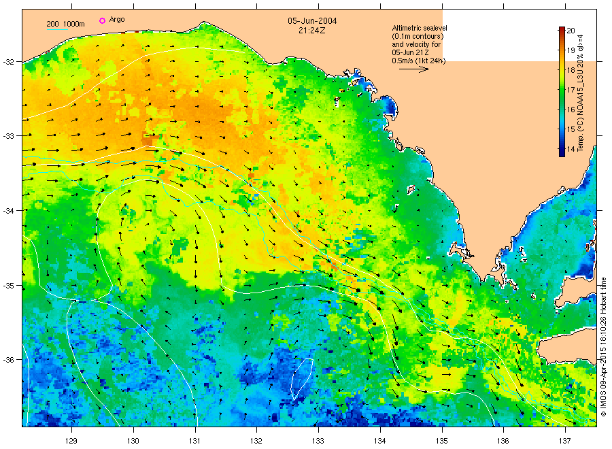Click longitude label 136 on bottom axis
The height and width of the screenshot is (449, 612).
(x=503, y=441)
